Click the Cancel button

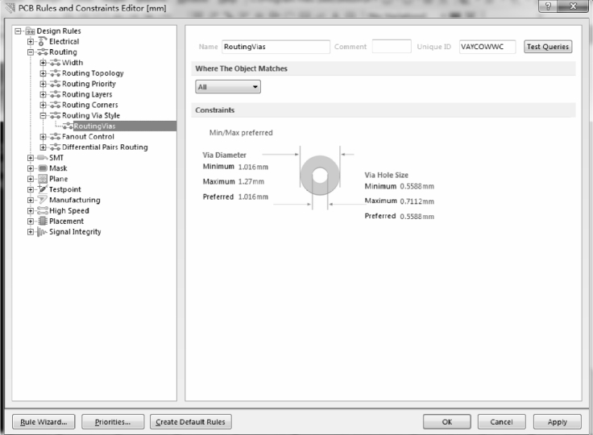[x=501, y=422]
